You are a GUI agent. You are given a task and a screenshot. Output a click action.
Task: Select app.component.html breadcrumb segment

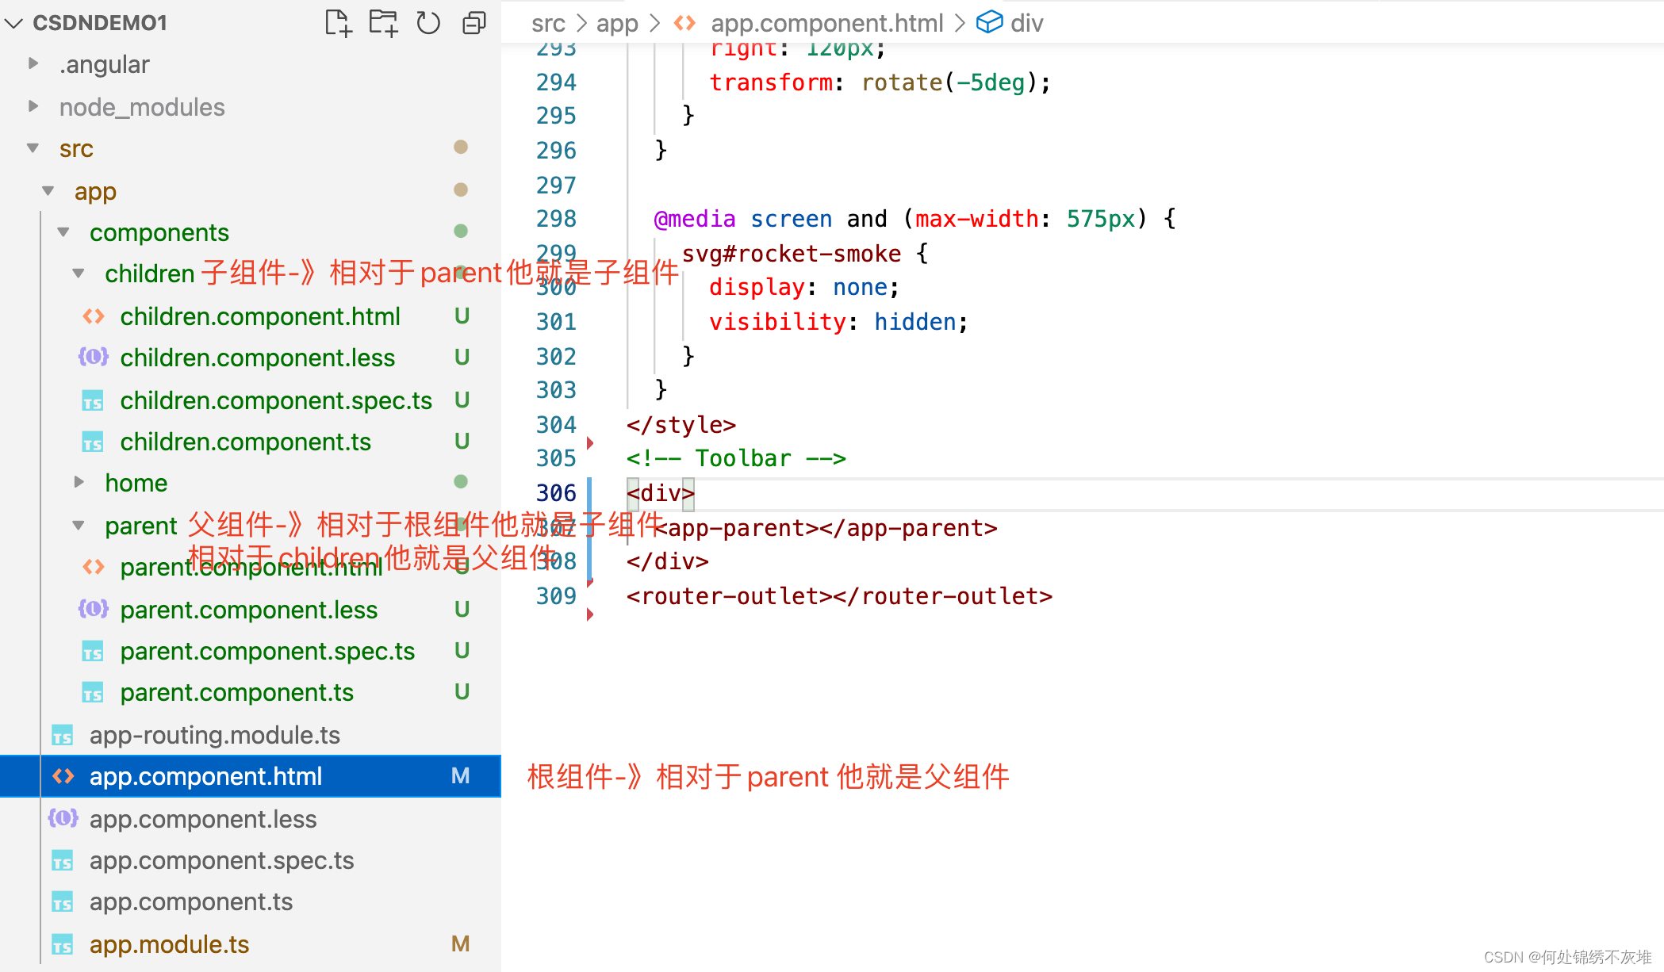click(826, 23)
